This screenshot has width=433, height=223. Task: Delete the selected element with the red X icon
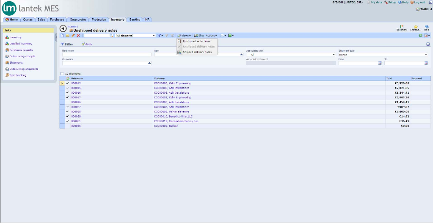click(78, 36)
